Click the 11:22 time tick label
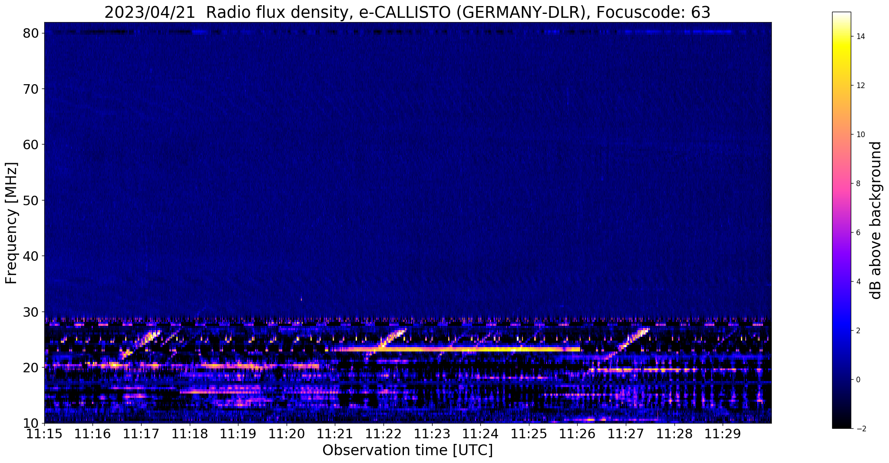 pos(383,433)
